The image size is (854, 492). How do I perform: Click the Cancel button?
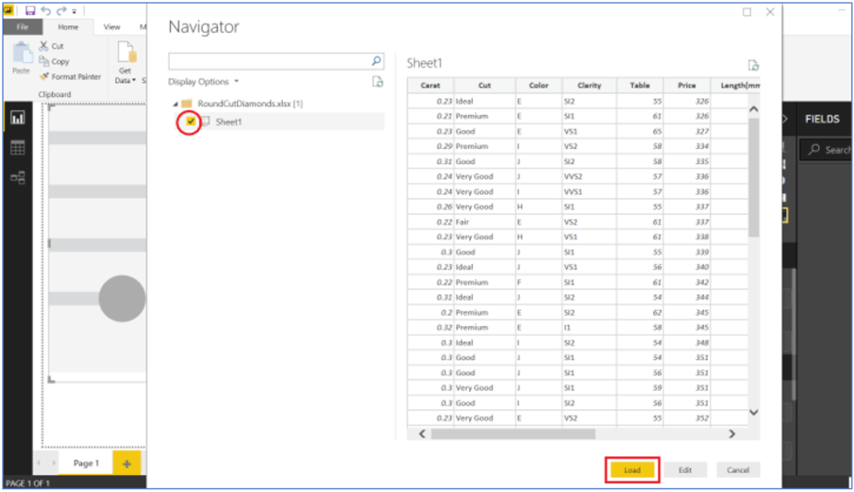(738, 470)
